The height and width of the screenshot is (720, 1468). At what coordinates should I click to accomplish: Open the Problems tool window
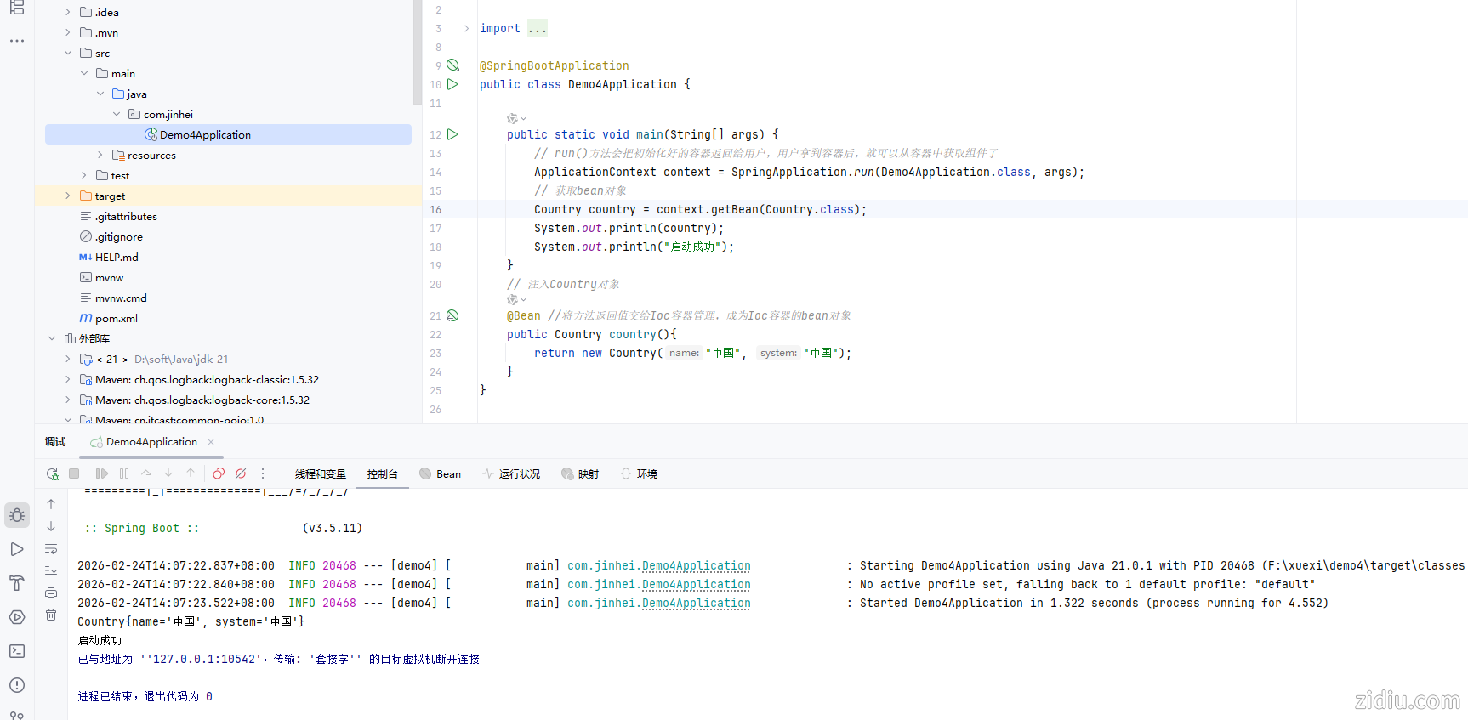[x=17, y=685]
